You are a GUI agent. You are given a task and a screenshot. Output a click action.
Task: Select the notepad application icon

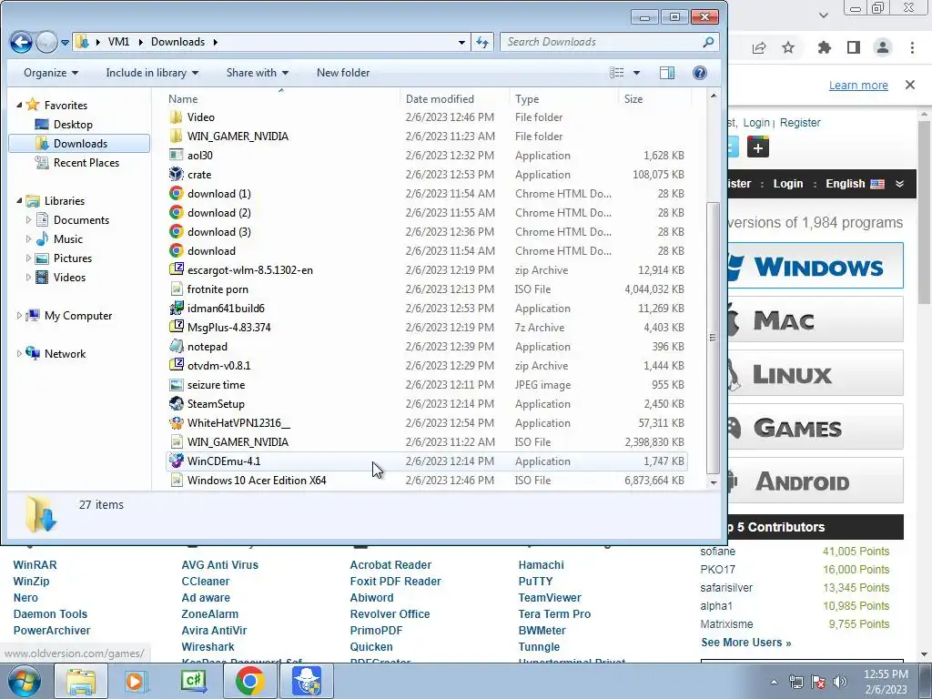coord(176,347)
